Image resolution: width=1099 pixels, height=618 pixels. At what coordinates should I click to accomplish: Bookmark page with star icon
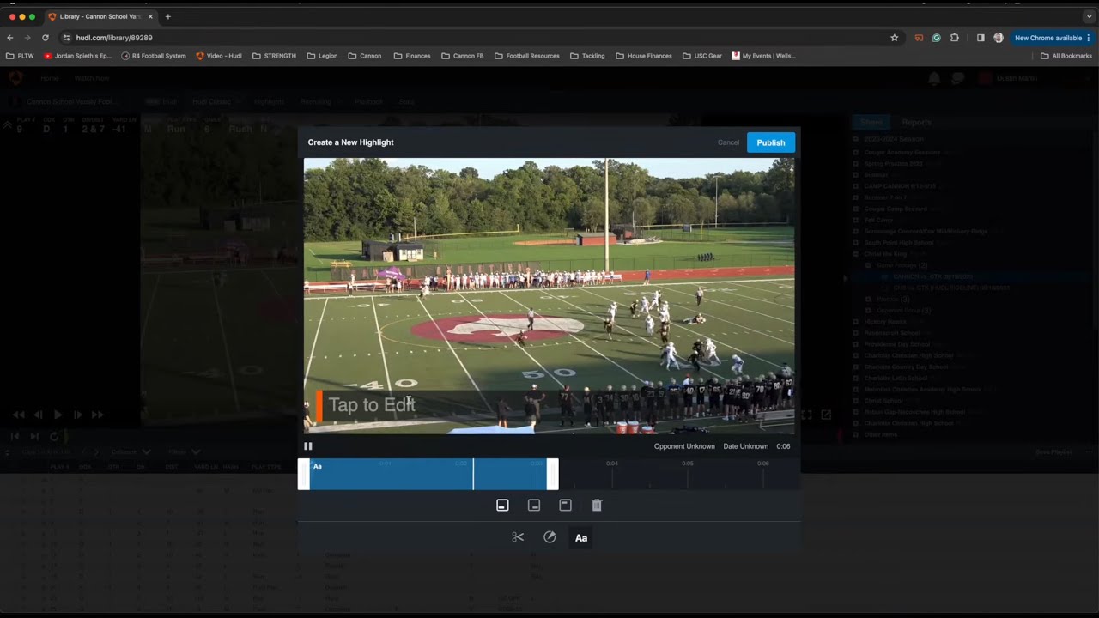(894, 38)
